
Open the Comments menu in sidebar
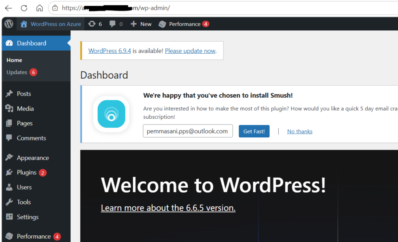(x=31, y=138)
